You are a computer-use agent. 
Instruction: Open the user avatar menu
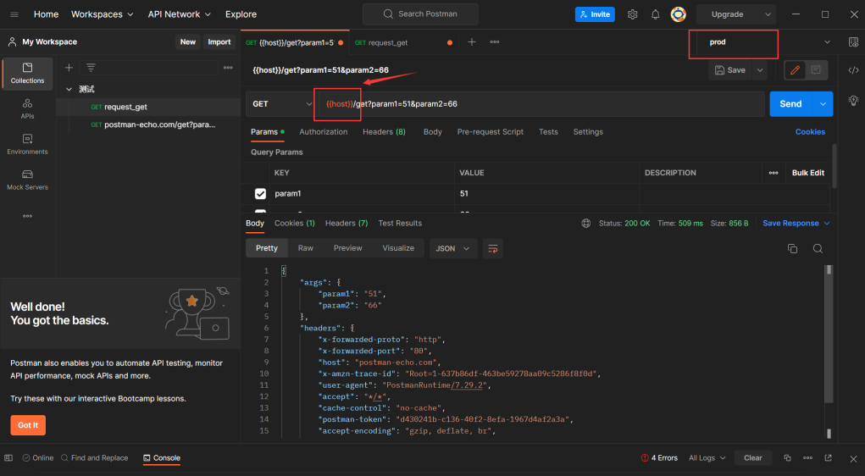(x=678, y=14)
